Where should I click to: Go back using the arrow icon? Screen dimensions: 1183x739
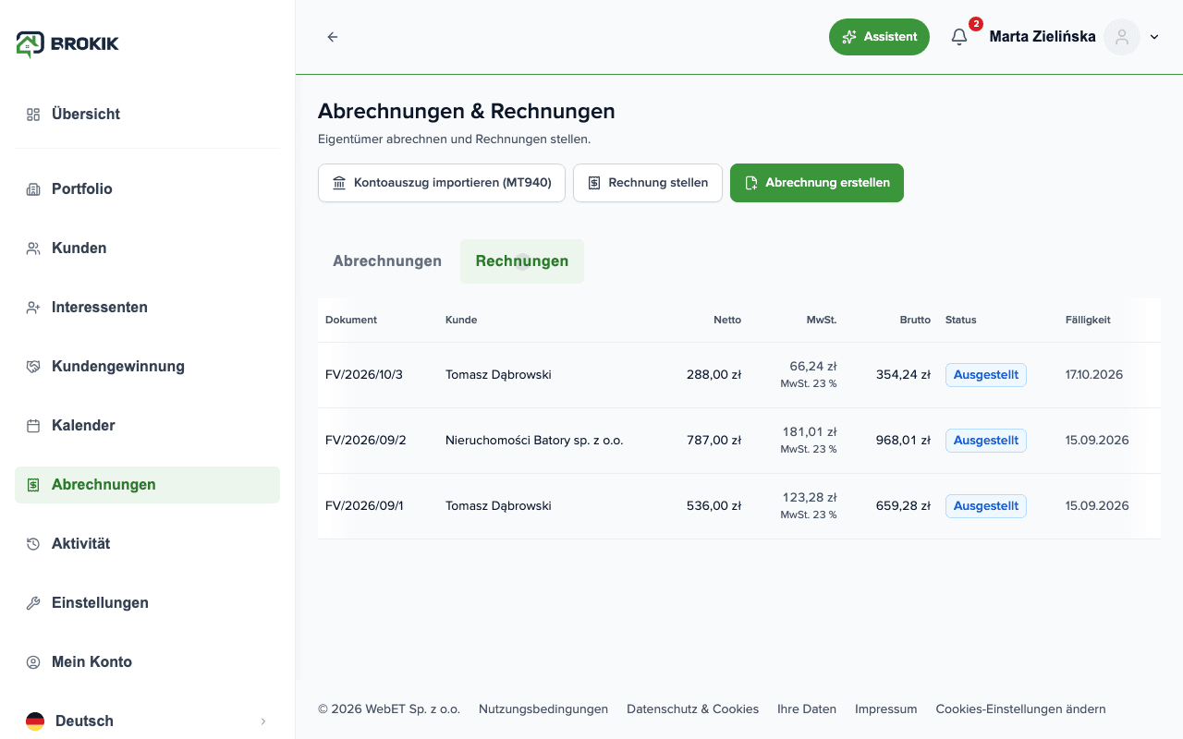333,37
